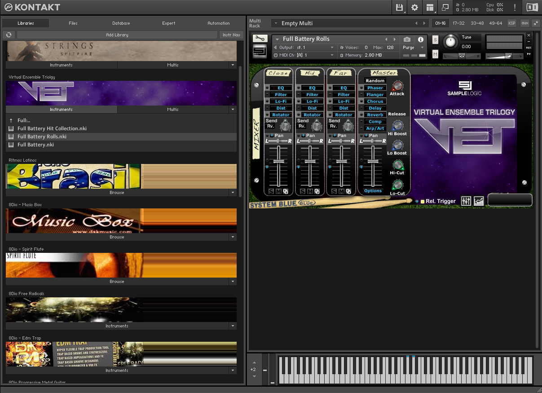Click the pan center icon in instrument header

pos(462,56)
